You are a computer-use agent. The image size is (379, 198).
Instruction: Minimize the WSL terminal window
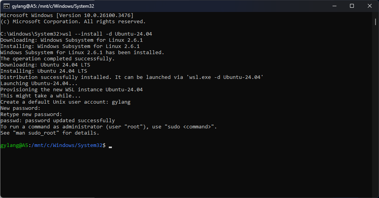[334, 6]
